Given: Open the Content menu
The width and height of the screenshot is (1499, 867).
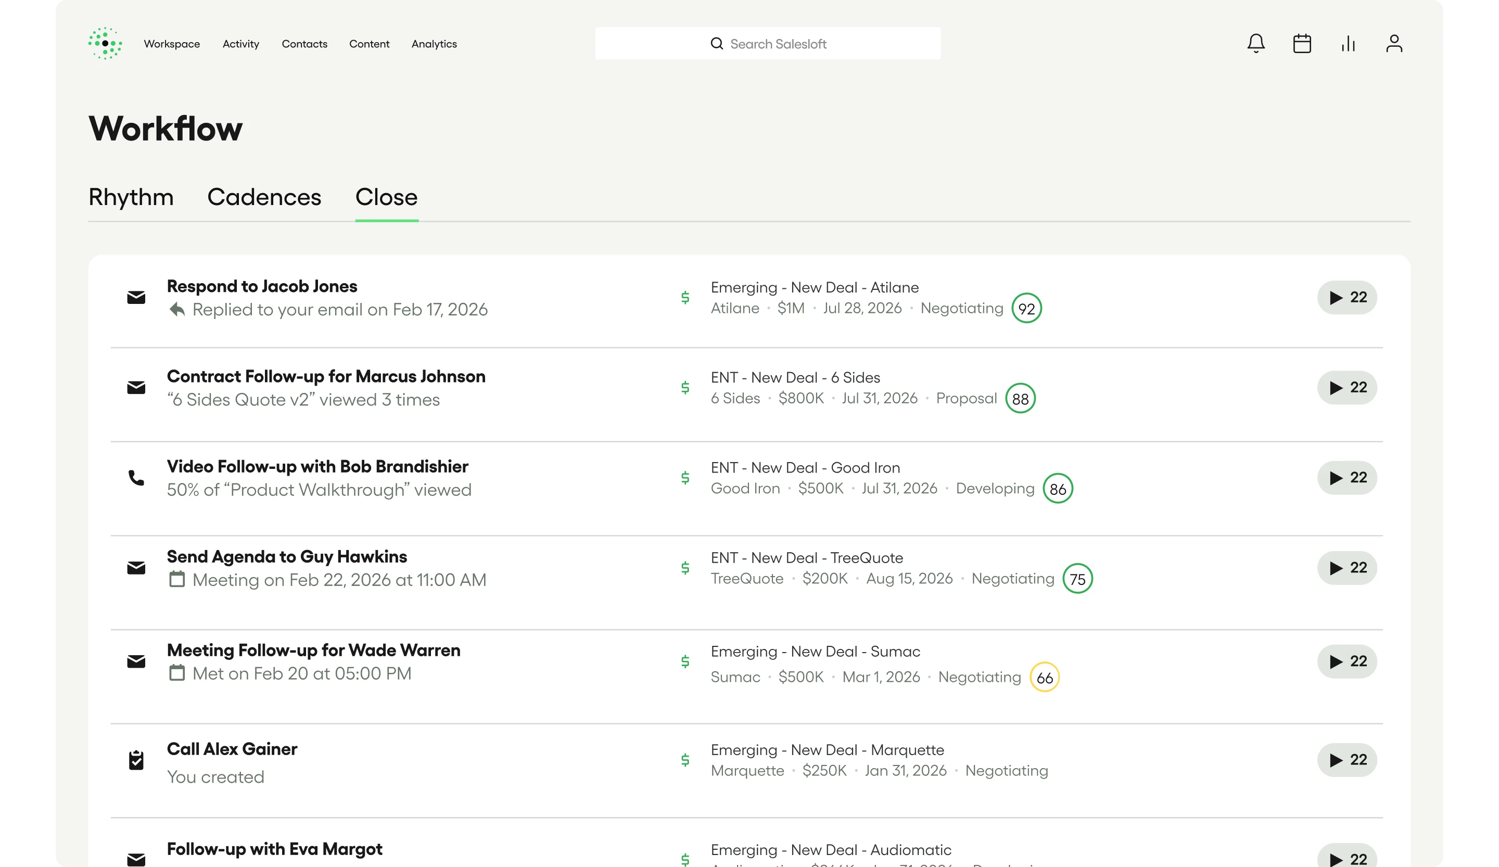Looking at the screenshot, I should 370,44.
